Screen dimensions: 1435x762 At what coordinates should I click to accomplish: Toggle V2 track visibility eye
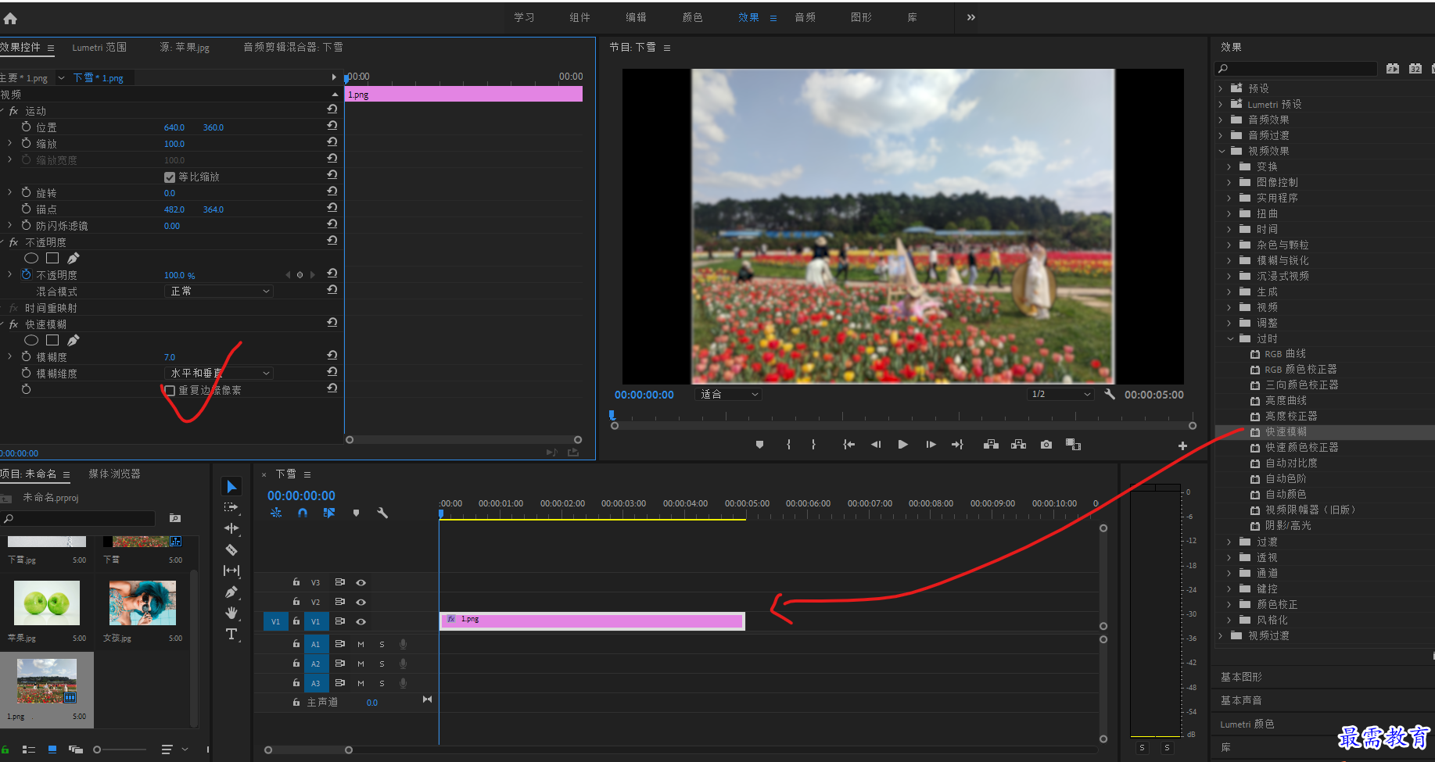point(361,603)
